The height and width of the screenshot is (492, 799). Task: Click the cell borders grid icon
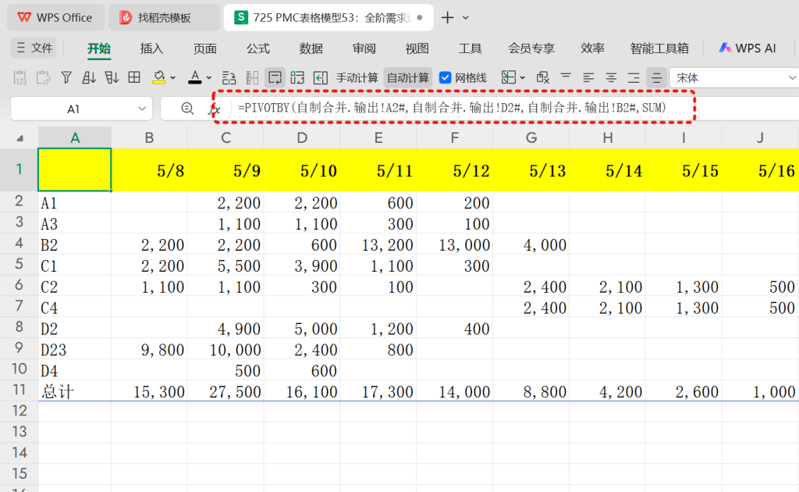click(134, 77)
